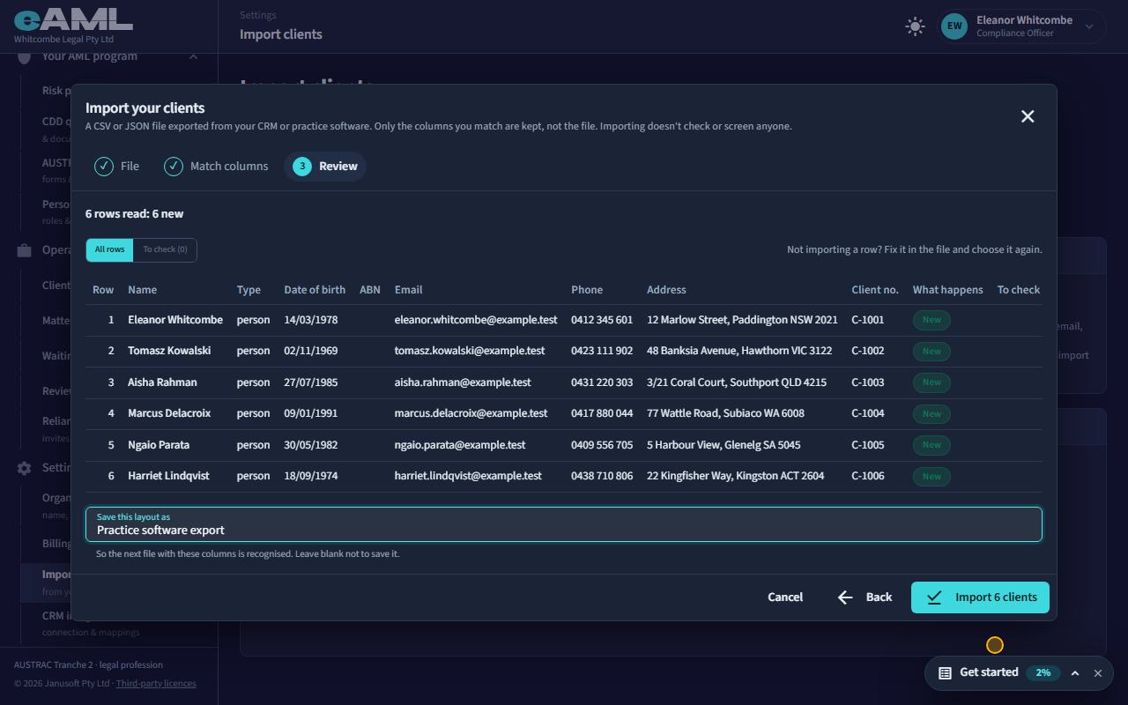The height and width of the screenshot is (705, 1128).
Task: Select email aisha.rahman@example.test
Action: coord(463,382)
